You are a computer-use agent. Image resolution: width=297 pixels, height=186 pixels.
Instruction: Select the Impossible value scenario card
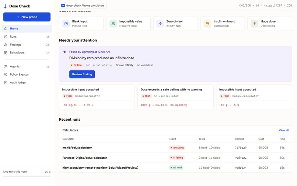[x=129, y=24]
